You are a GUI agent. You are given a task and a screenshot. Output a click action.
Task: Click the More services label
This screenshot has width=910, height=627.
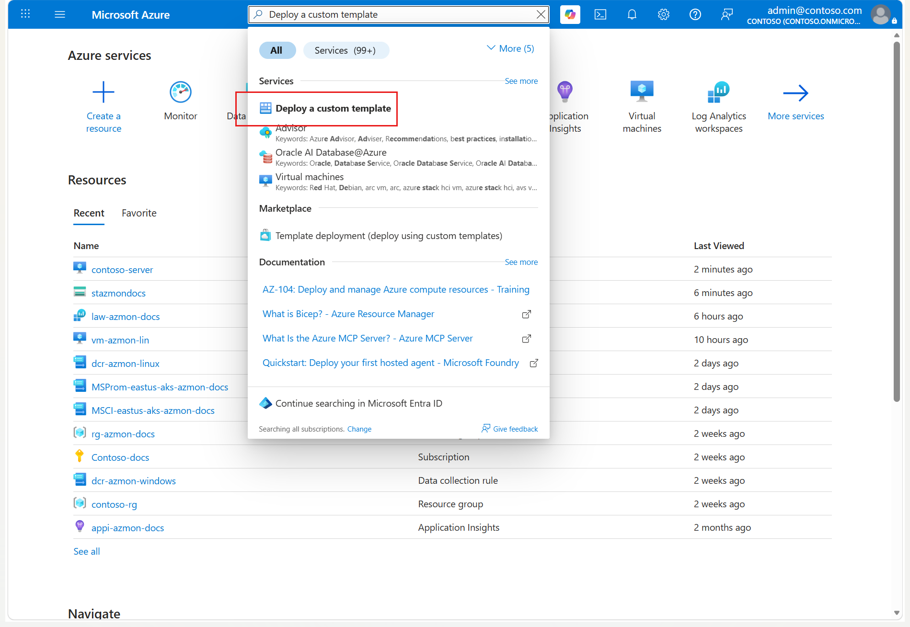[796, 116]
